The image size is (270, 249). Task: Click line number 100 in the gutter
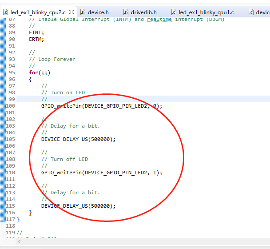(11, 106)
